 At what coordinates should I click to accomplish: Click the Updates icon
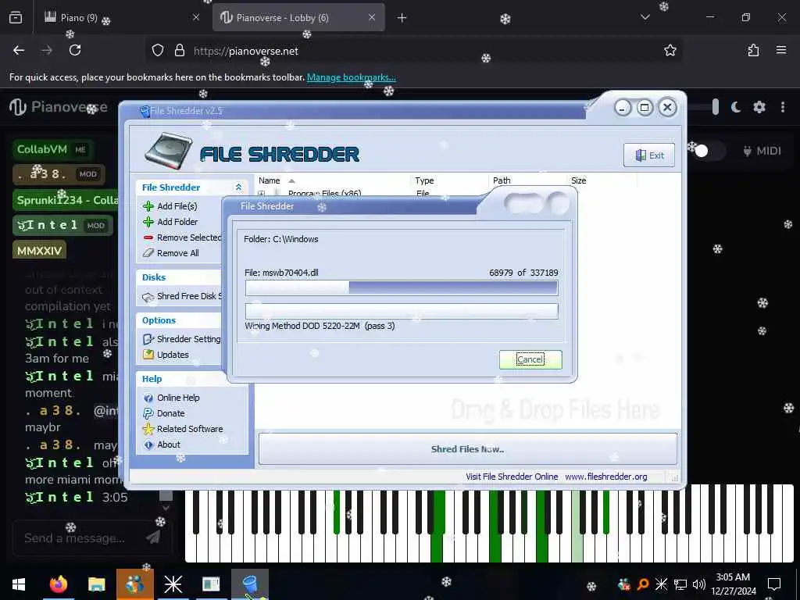(148, 355)
